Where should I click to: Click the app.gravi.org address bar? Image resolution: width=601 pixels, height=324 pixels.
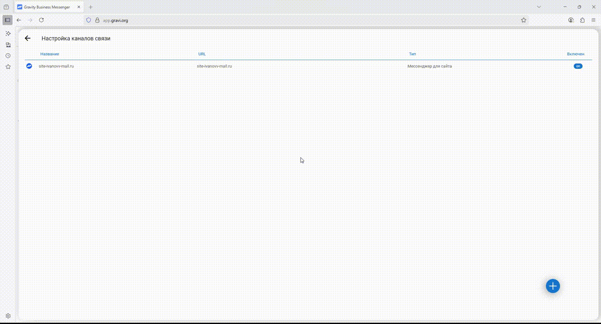point(270,20)
